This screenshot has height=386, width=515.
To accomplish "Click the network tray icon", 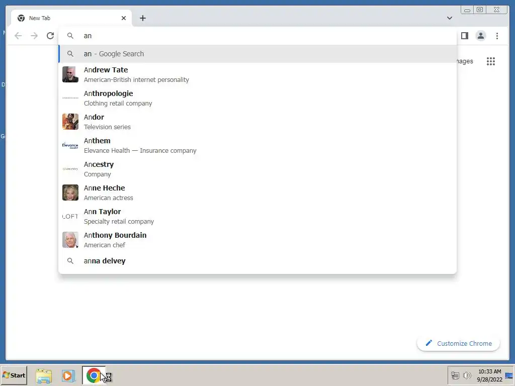I will click(455, 375).
